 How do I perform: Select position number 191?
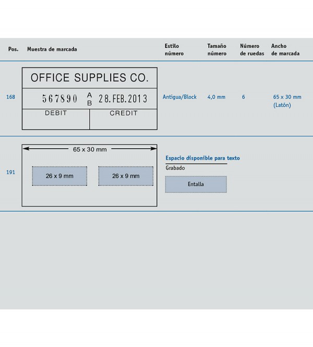10,172
